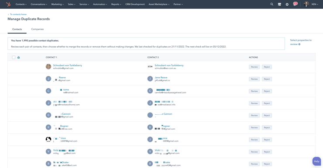Review the Schnubert von Turkleberry duplicate pair
Image resolution: width=323 pixels, height=168 pixels.
(254, 67)
